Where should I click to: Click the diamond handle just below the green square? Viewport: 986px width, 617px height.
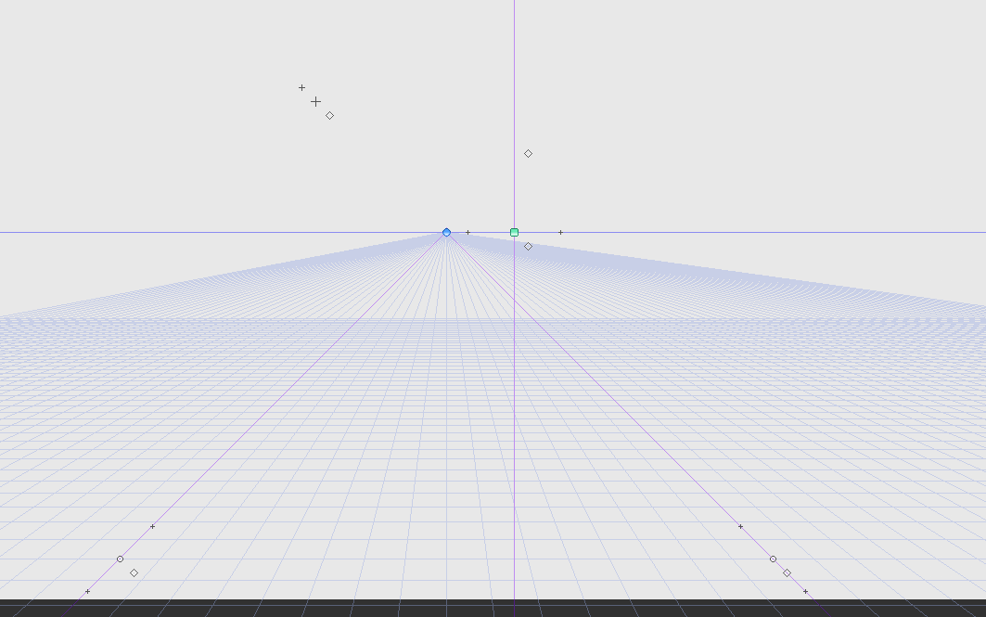pos(528,246)
